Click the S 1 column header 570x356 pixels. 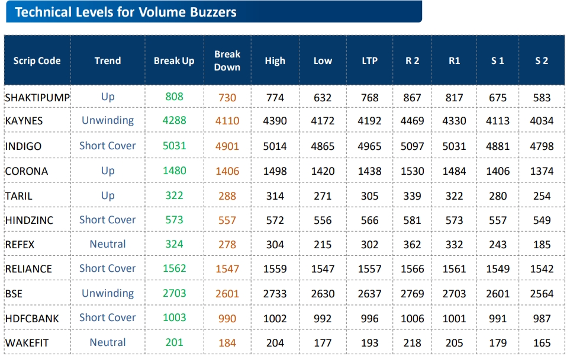pos(497,60)
